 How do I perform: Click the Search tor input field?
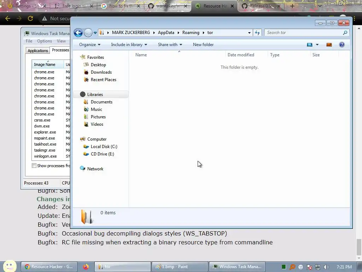(x=303, y=33)
